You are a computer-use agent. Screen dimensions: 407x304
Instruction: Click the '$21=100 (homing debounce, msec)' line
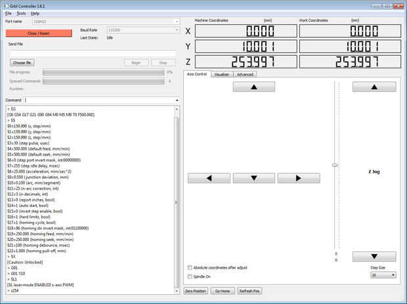click(x=39, y=245)
